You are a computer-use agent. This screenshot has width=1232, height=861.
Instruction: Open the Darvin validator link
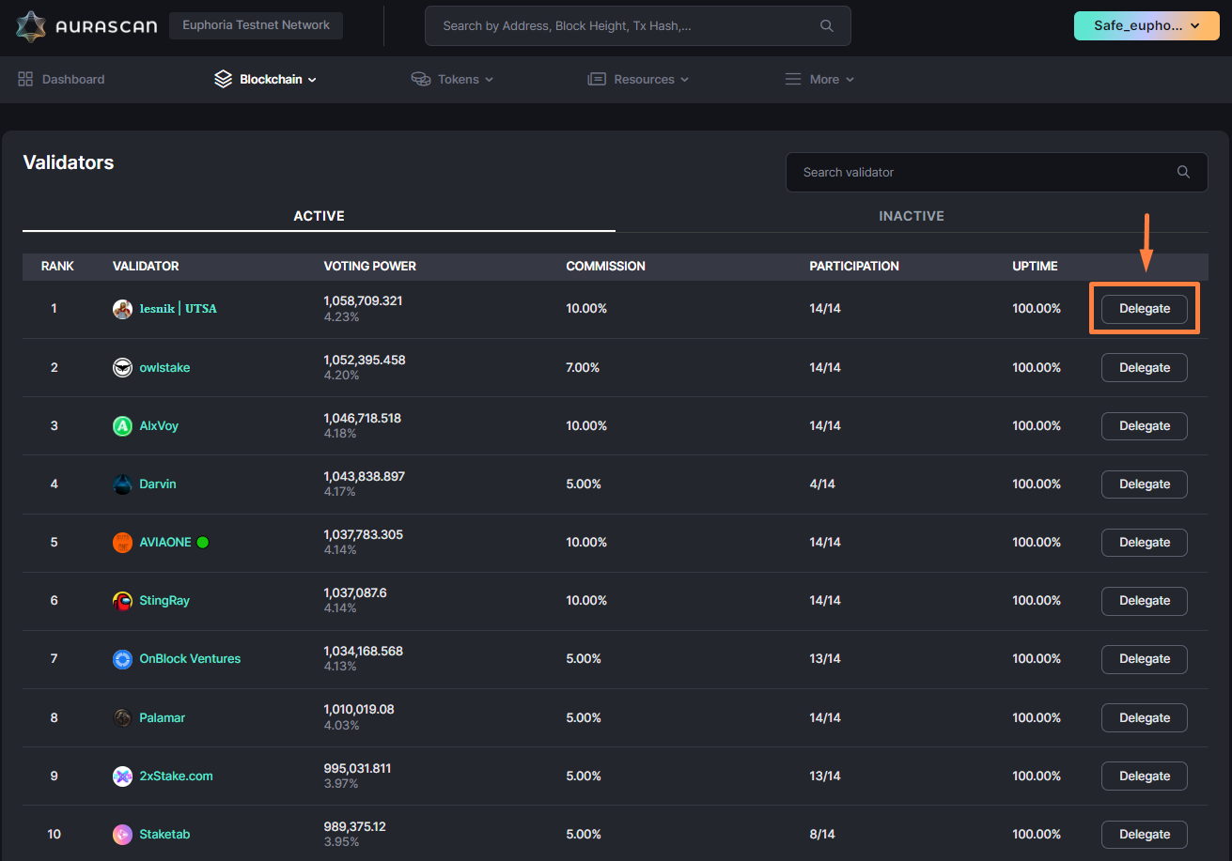[x=158, y=484]
